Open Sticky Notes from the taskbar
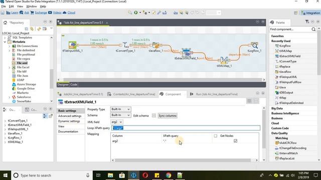 (157, 175)
